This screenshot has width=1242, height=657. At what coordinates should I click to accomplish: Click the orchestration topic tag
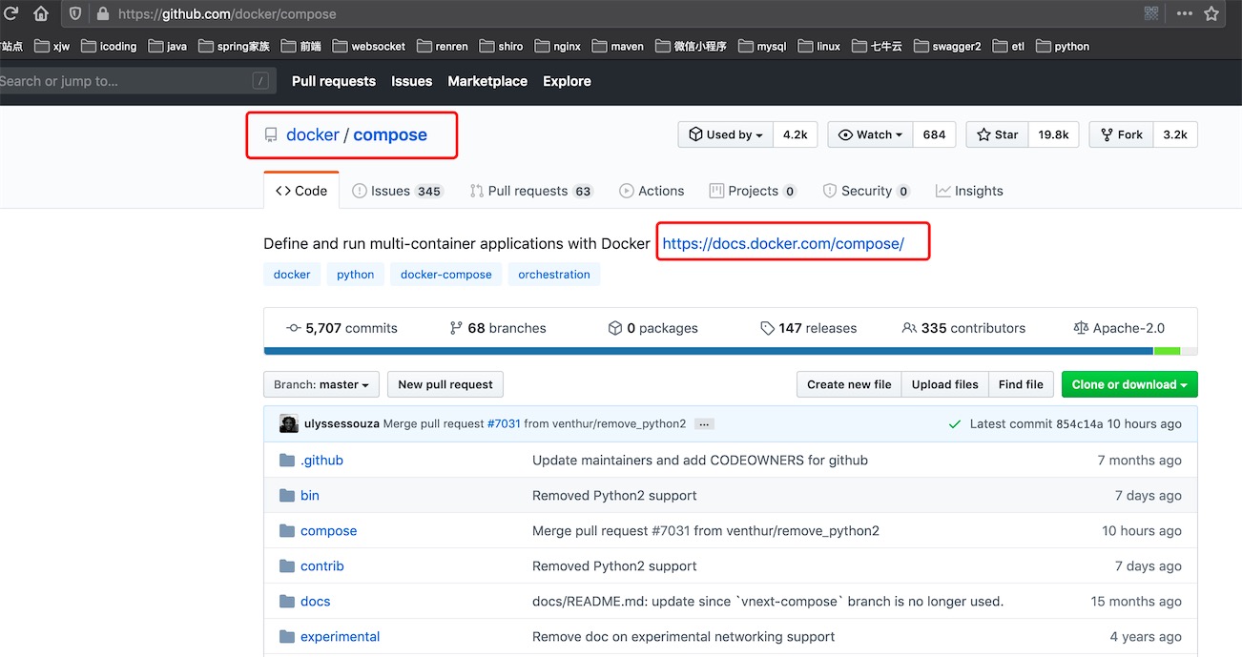click(554, 275)
